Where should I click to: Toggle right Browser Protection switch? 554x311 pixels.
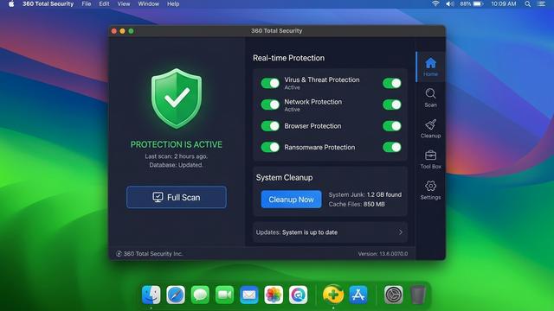pos(392,126)
